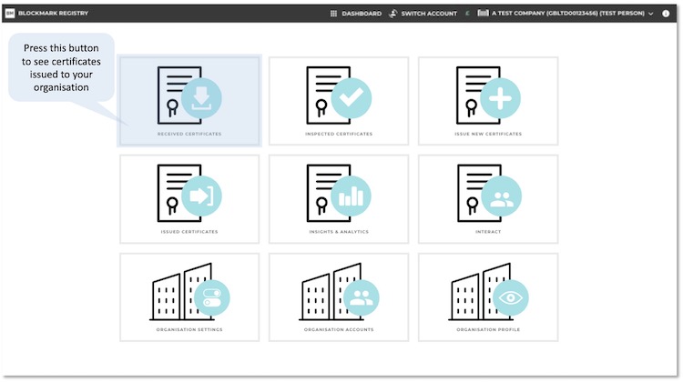Screen dimensions: 683x382
Task: Select the Interact tile
Action: tap(488, 198)
